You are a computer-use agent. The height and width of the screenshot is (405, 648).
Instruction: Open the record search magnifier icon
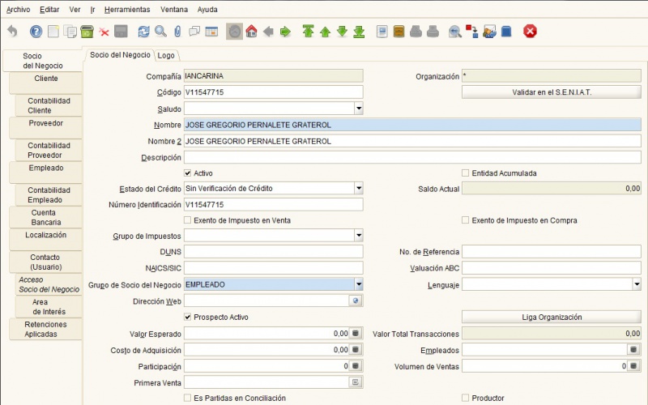(160, 32)
